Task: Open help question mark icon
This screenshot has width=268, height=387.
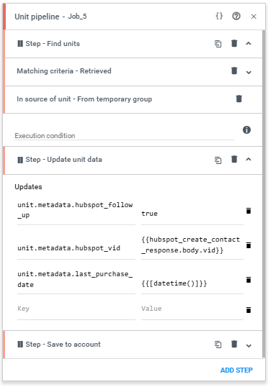Action: point(236,17)
